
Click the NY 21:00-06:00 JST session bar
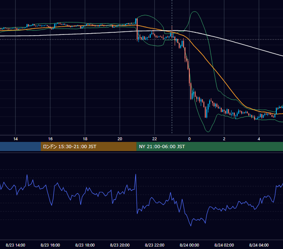pyautogui.click(x=209, y=146)
